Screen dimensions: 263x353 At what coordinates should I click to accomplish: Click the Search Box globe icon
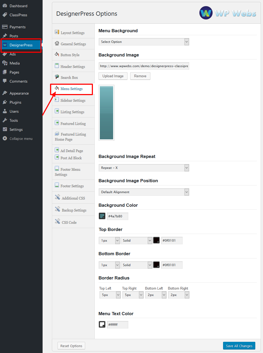[57, 77]
